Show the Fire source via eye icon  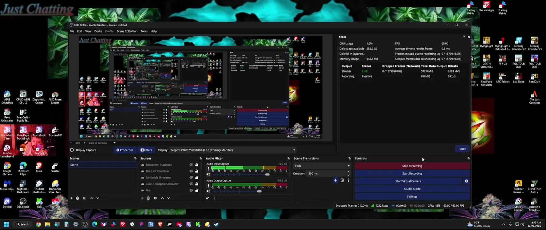[191, 190]
